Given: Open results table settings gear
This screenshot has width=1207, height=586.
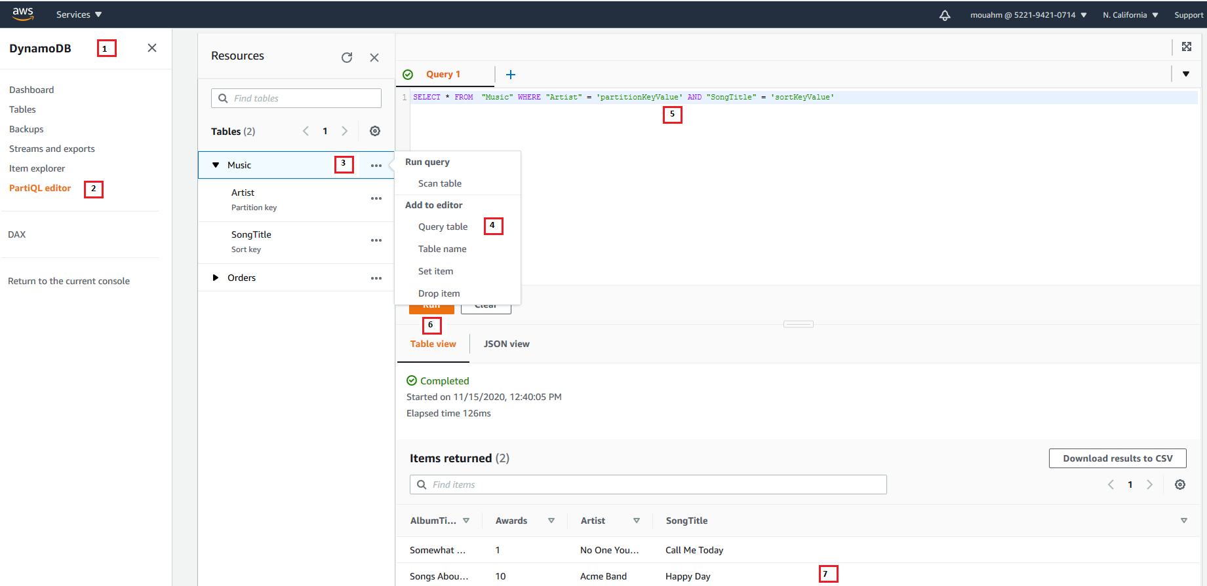Looking at the screenshot, I should click(x=1179, y=485).
